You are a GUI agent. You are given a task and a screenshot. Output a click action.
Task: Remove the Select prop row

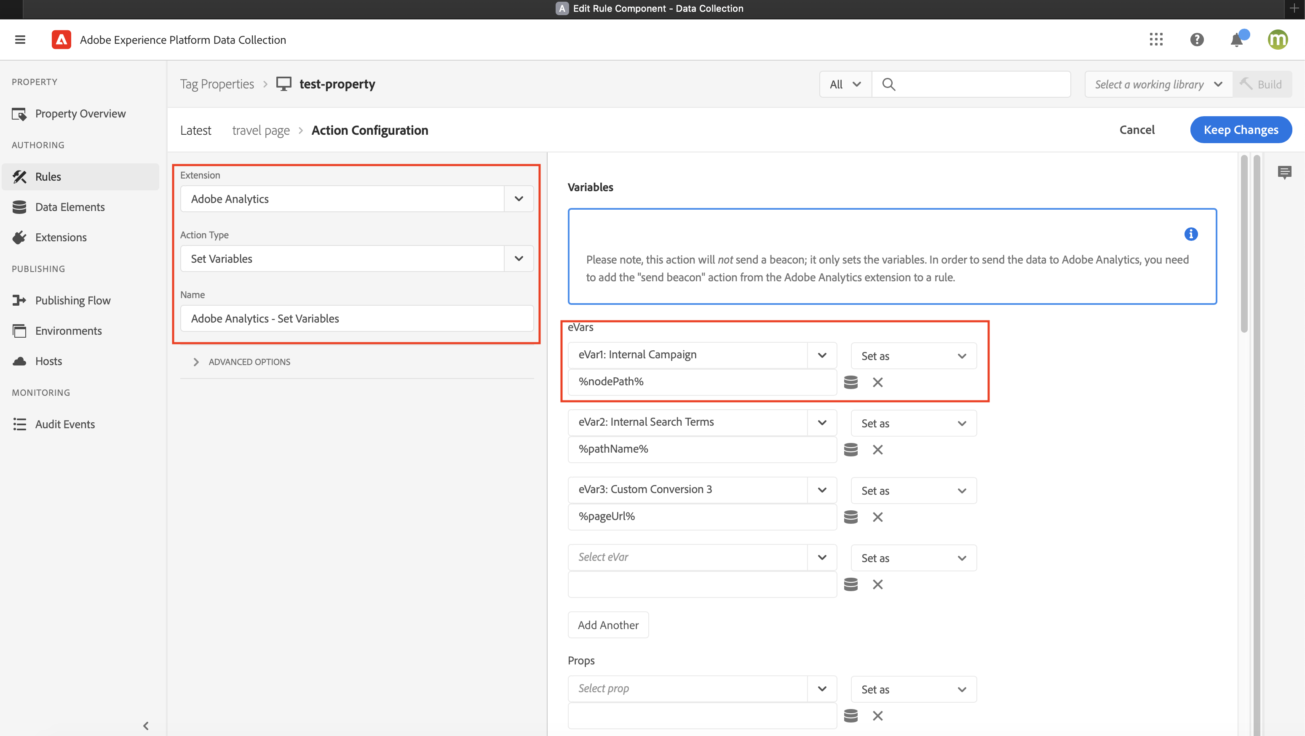[877, 716]
